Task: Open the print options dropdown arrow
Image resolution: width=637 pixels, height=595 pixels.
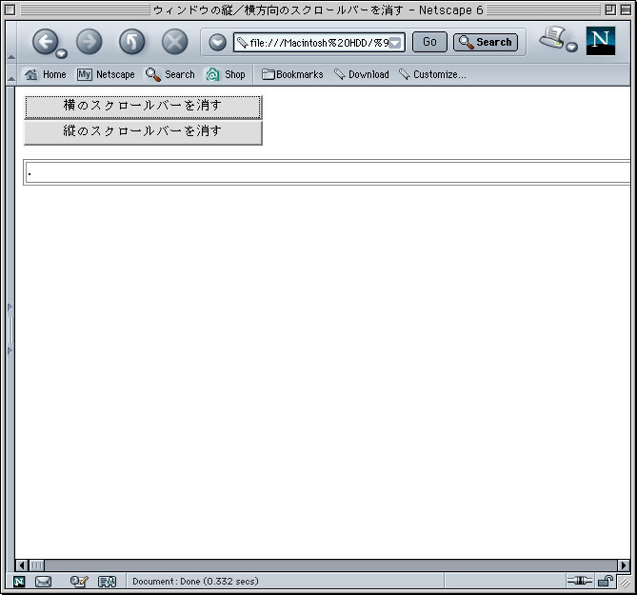Action: (571, 47)
